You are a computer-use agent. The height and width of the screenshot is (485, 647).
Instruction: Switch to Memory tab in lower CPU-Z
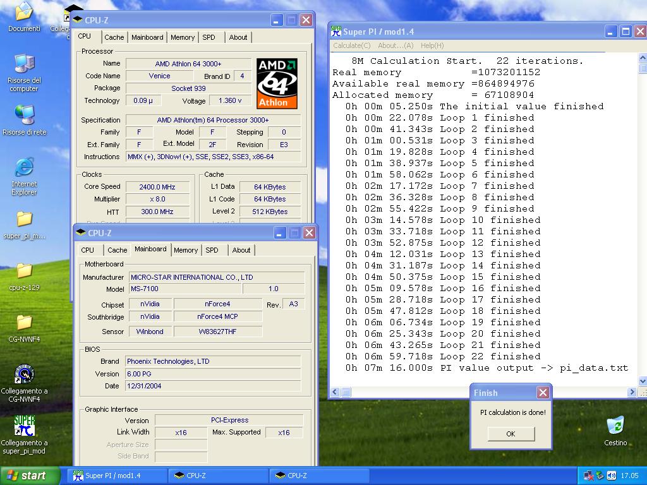186,250
